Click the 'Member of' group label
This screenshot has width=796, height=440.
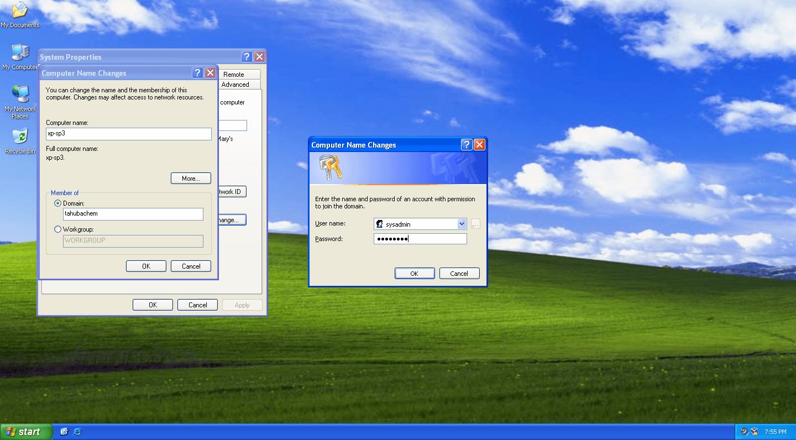[65, 193]
